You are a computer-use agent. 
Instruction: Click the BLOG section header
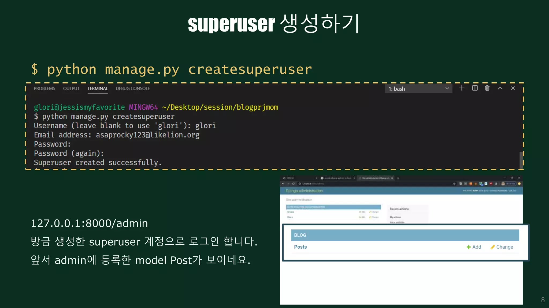click(405, 235)
